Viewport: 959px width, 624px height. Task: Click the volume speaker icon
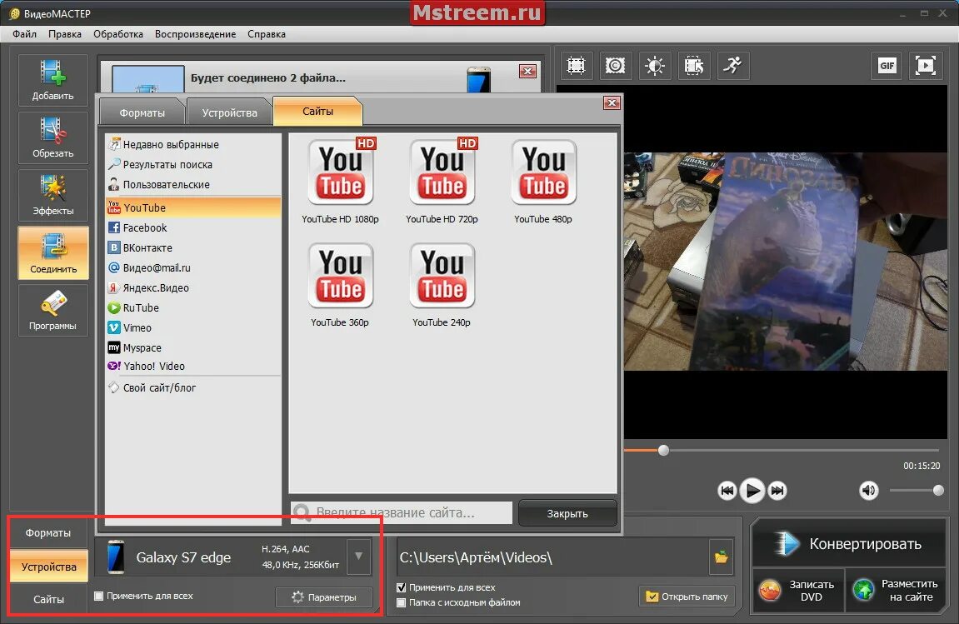point(868,490)
